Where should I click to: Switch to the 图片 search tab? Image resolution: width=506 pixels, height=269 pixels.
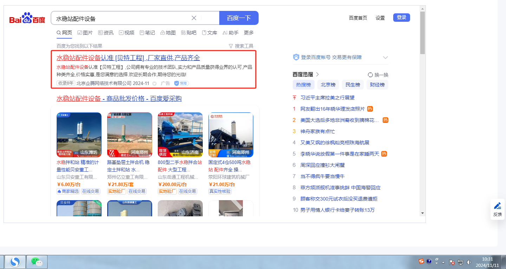(85, 33)
